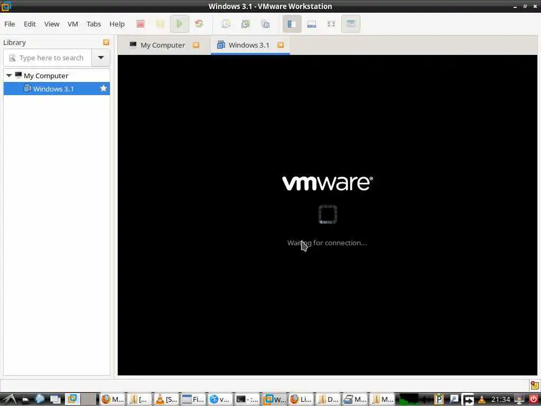Toggle favorite star for Windows 3.1
This screenshot has height=406, width=541.
pyautogui.click(x=103, y=88)
